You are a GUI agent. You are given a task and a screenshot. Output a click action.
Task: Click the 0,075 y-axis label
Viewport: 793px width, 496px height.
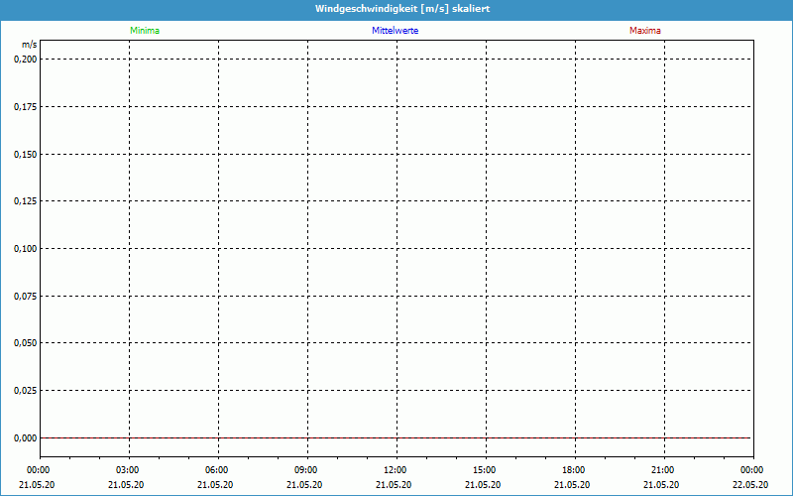tap(25, 296)
